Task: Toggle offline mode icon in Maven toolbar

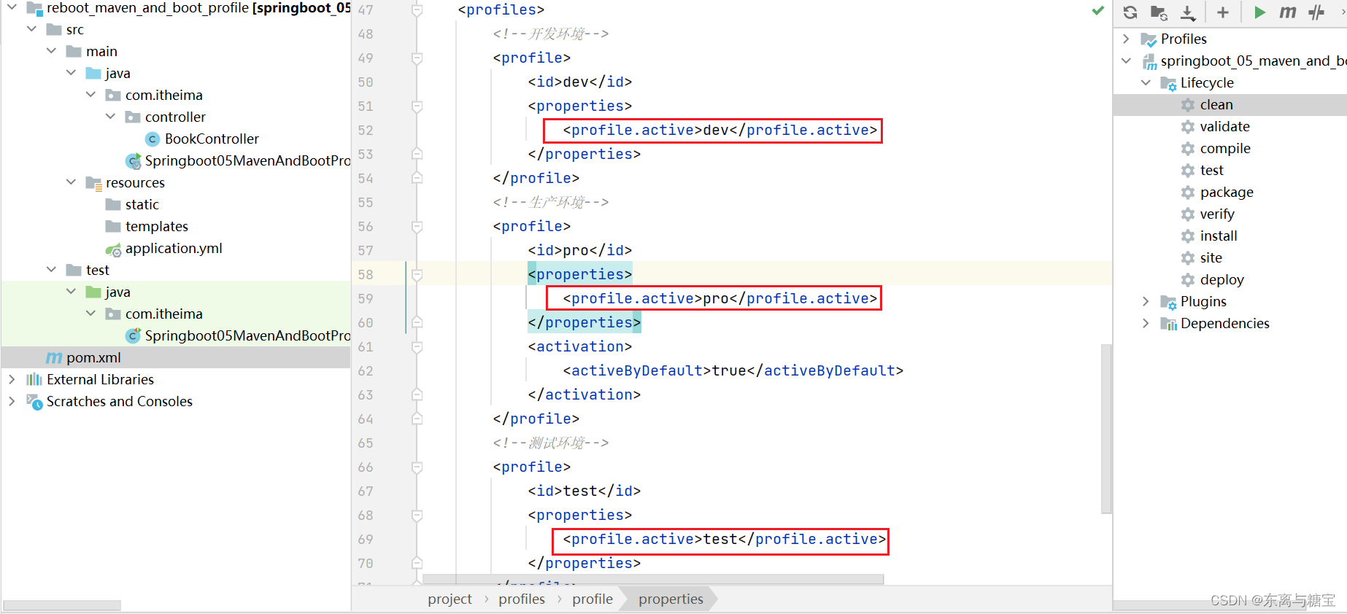Action: pyautogui.click(x=1316, y=12)
